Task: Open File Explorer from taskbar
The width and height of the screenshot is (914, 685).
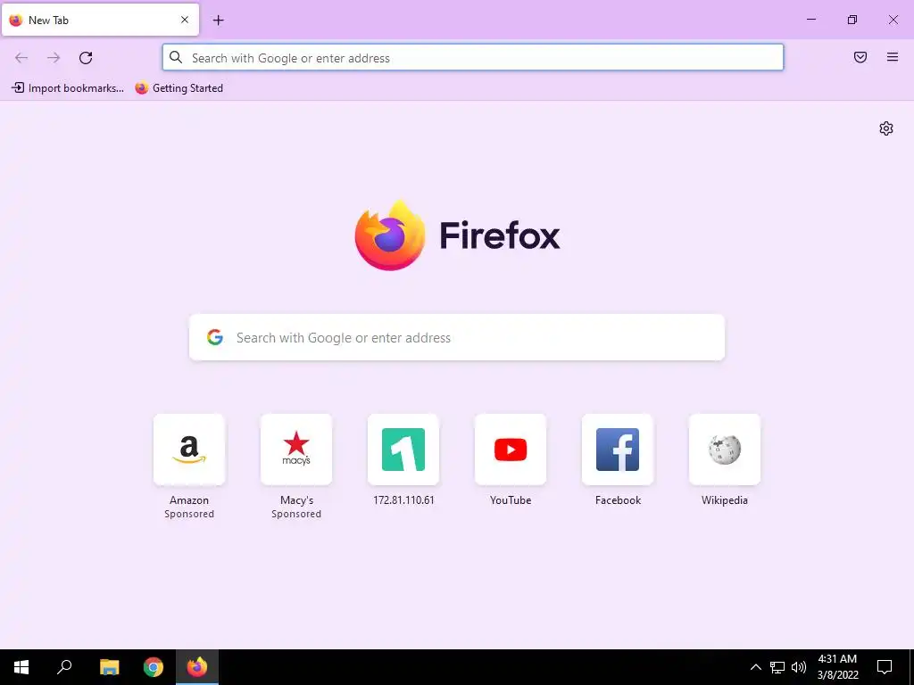Action: point(109,667)
